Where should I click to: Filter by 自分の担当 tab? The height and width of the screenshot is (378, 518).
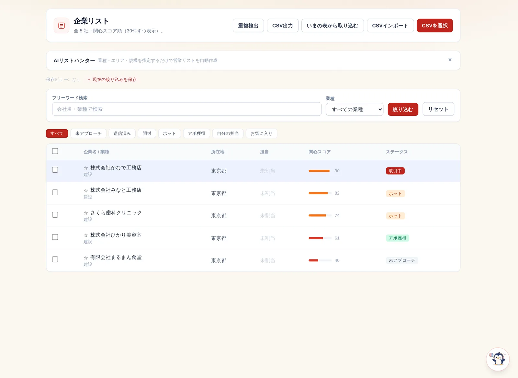click(228, 133)
